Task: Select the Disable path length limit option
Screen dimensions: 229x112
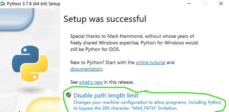Action: click(x=106, y=95)
